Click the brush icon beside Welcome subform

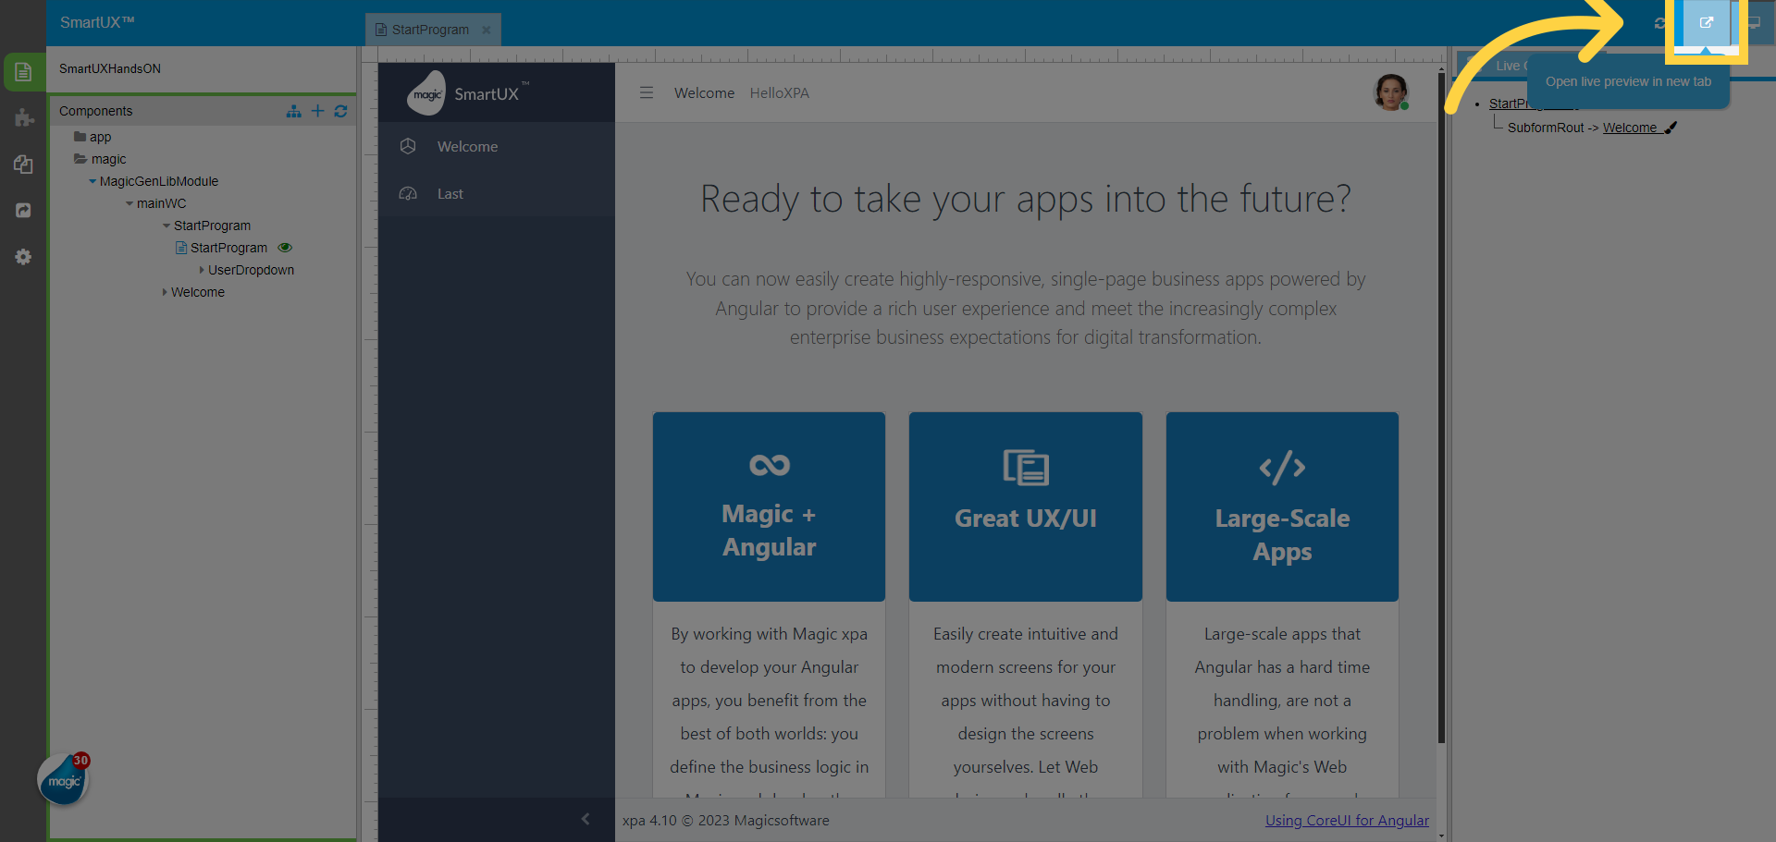(x=1671, y=128)
